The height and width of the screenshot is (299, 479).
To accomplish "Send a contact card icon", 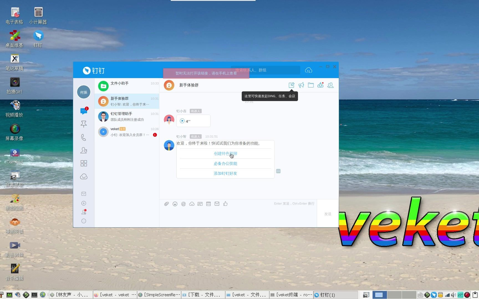I will pos(200,204).
